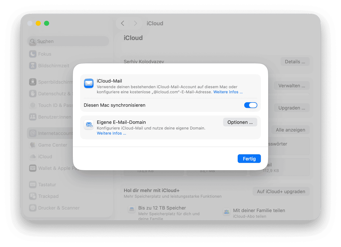The height and width of the screenshot is (247, 341).
Task: Open Weitere Infos link under Eigene E-Mail-Domain
Action: point(111,133)
